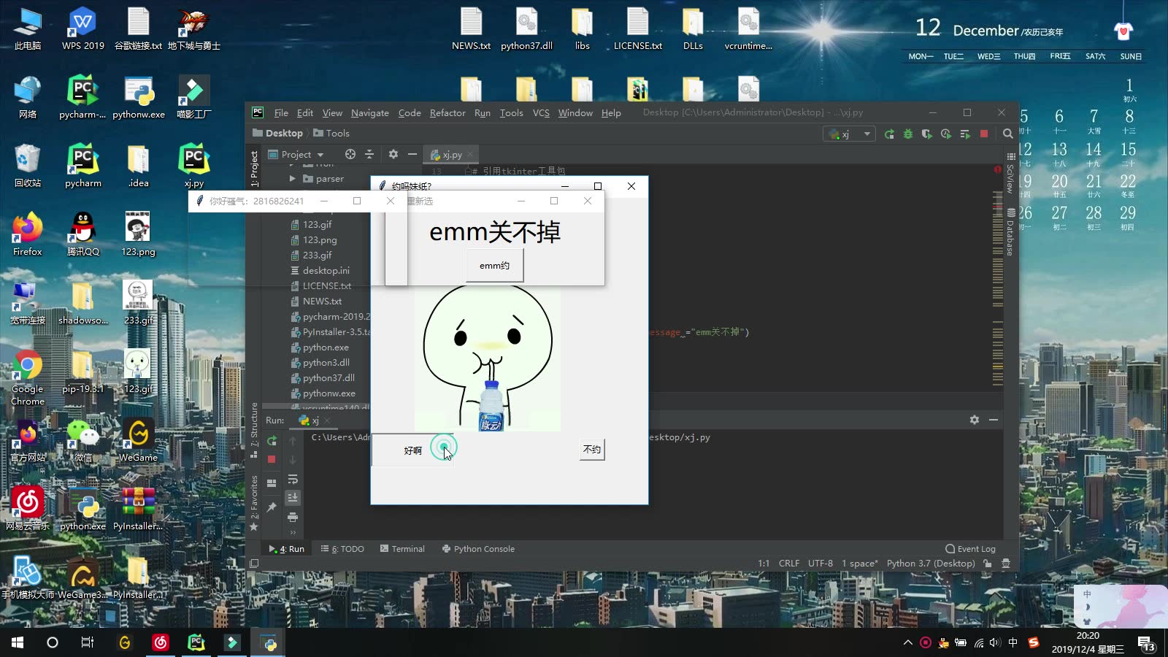Locate current file in Project tree
Viewport: 1168px width, 657px height.
pos(350,154)
